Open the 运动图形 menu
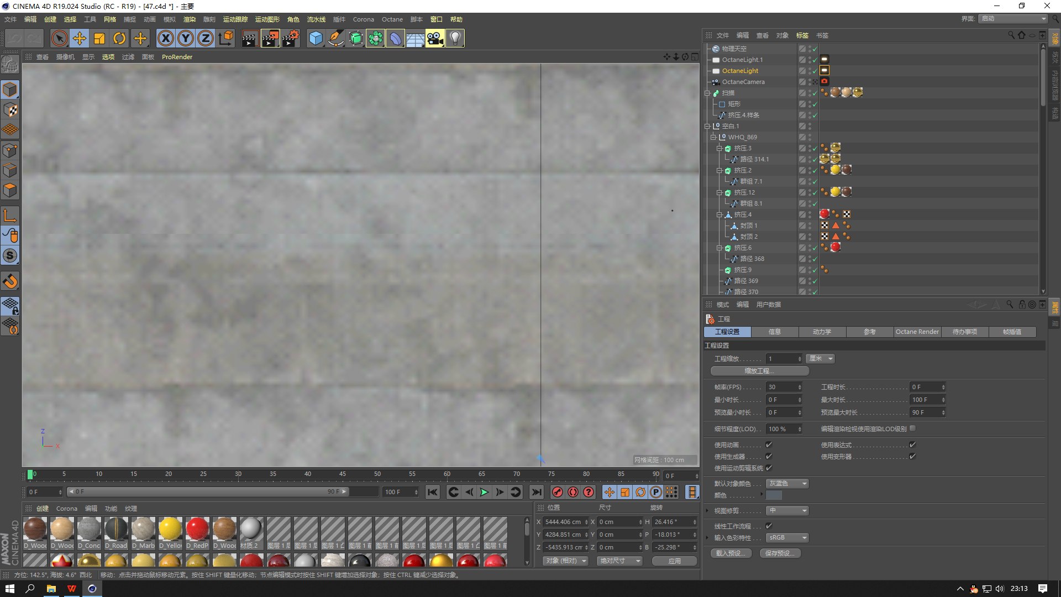Viewport: 1061px width, 597px height. 267,19
